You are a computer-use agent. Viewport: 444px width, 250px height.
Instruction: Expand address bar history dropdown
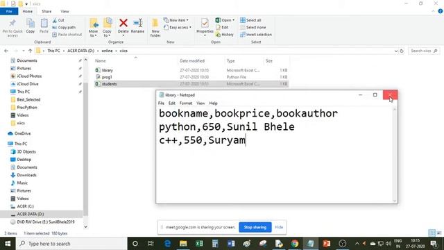click(396, 51)
